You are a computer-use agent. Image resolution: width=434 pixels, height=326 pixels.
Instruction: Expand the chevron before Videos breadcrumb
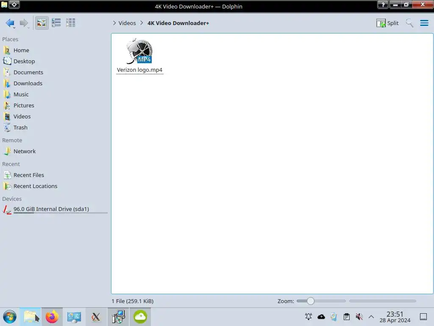click(x=114, y=23)
